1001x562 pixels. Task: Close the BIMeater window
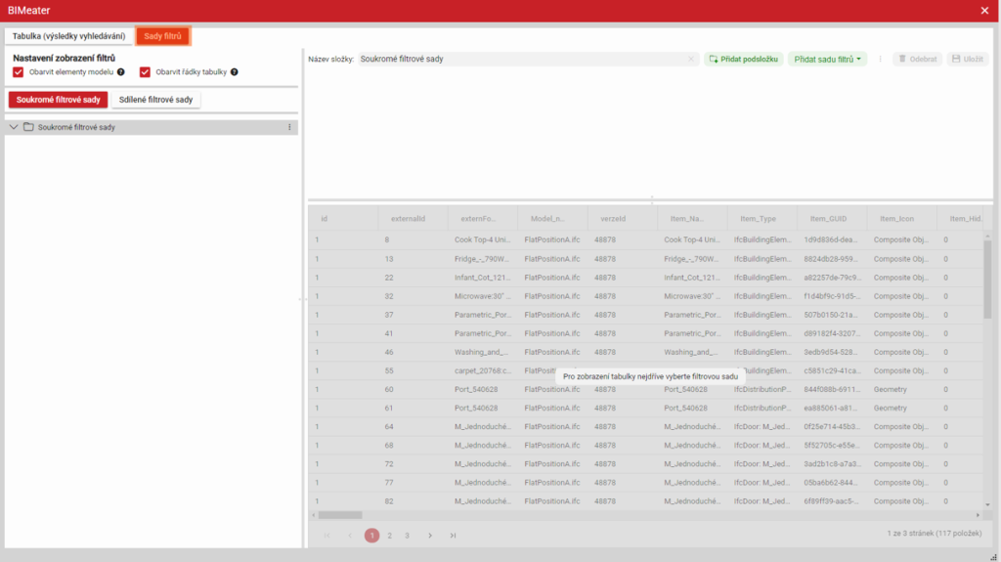(984, 11)
